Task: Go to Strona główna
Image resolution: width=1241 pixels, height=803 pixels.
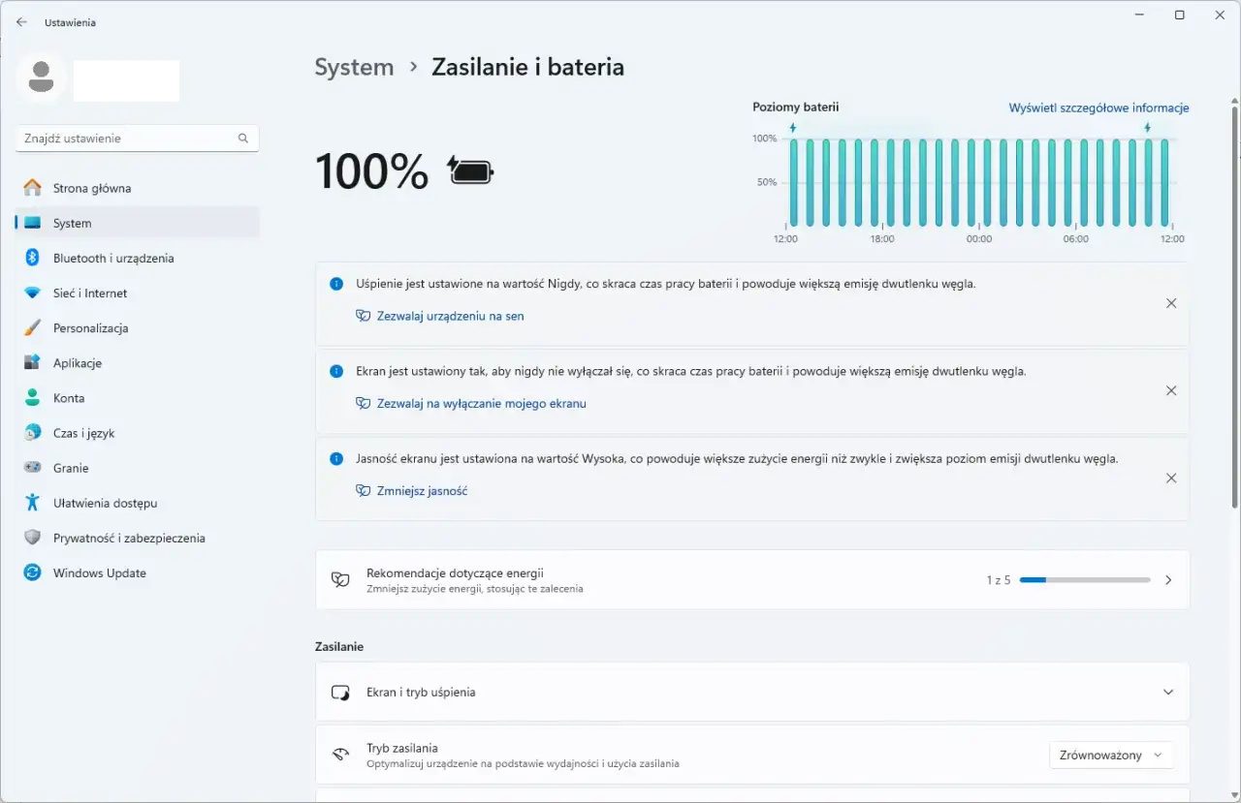Action: click(92, 188)
